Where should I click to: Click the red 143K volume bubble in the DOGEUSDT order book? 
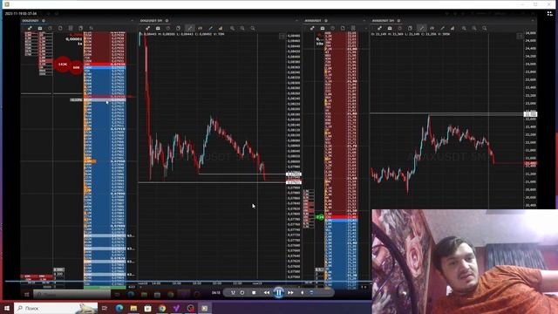63,64
